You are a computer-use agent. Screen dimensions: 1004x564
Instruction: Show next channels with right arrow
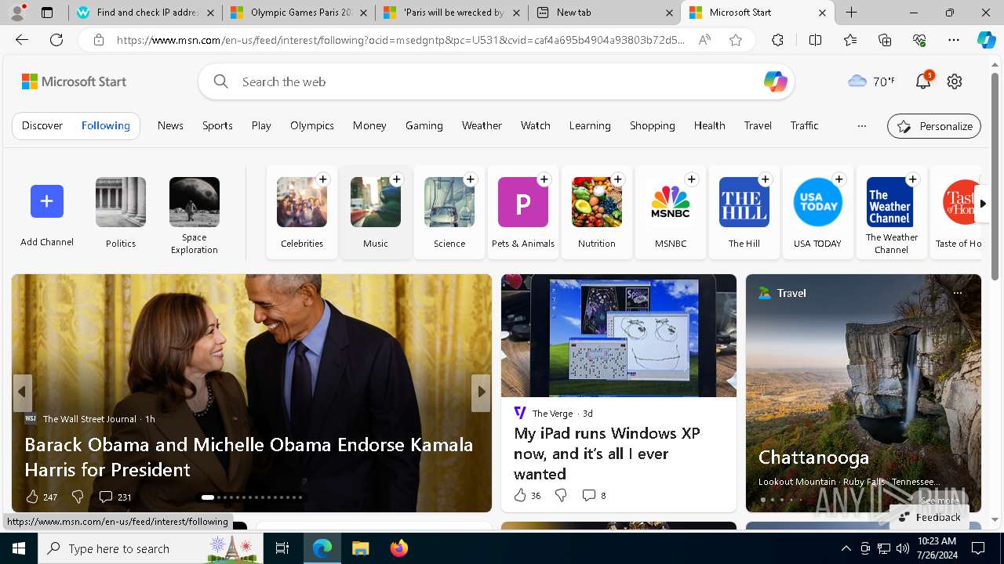pyautogui.click(x=982, y=204)
